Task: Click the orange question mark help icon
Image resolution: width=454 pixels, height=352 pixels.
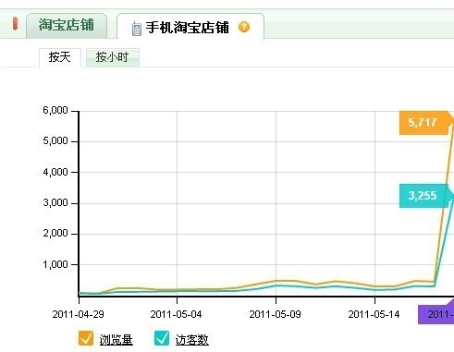Action: (x=244, y=27)
